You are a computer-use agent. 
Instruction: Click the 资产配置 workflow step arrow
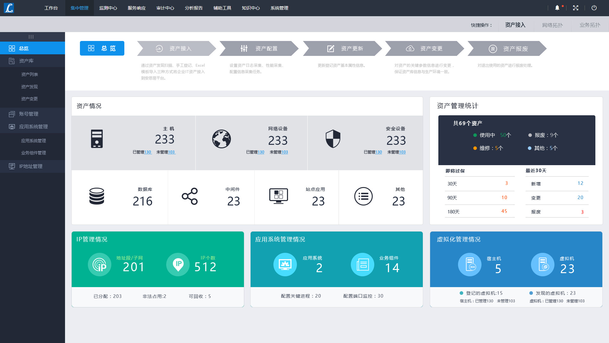click(259, 49)
